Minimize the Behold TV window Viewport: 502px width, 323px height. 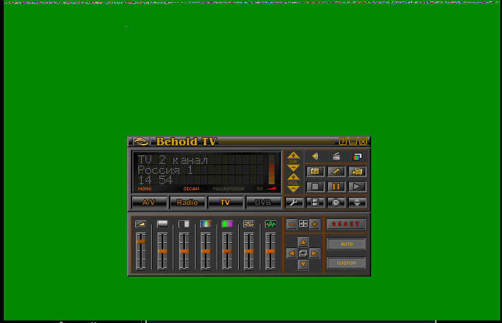click(x=353, y=142)
